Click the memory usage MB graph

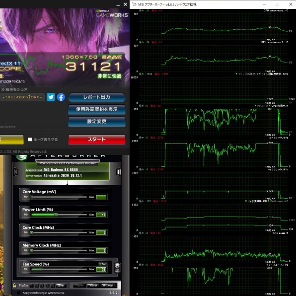coord(213,218)
